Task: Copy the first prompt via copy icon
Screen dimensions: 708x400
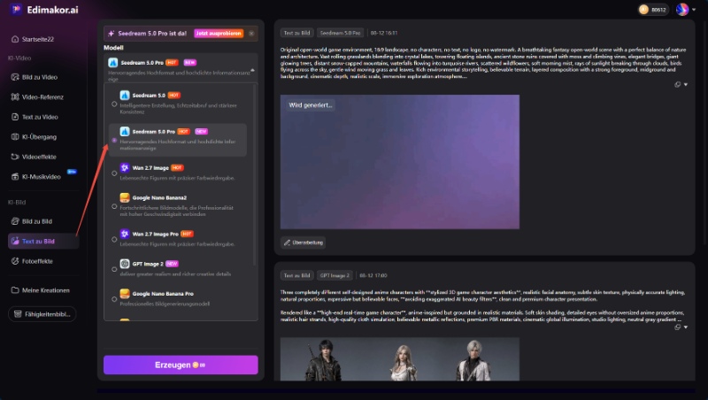Action: tap(677, 84)
